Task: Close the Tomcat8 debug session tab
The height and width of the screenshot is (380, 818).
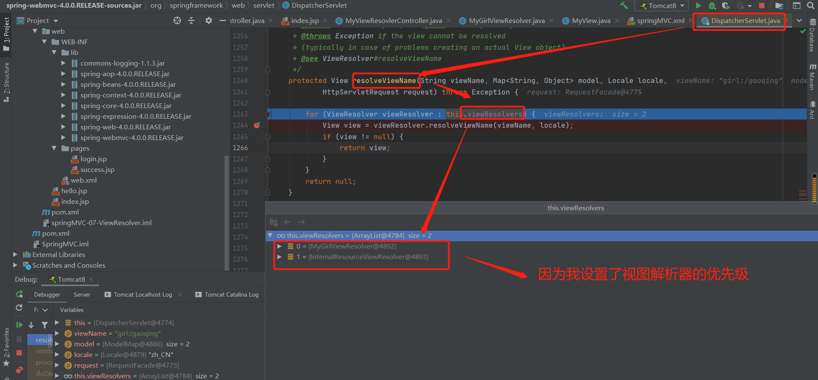Action: coord(91,280)
